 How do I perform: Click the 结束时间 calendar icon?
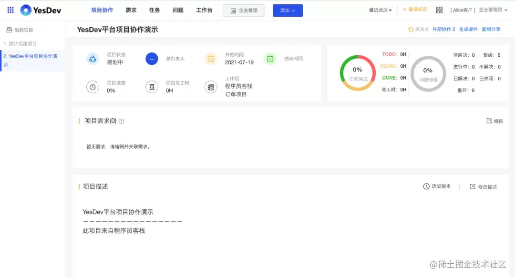[x=269, y=58]
